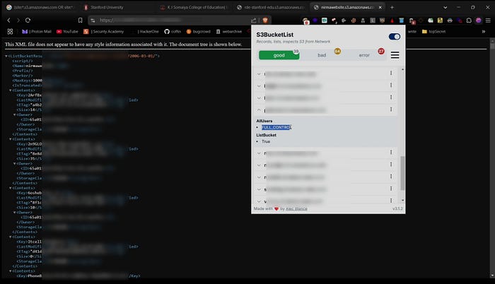Open the Proton Mail bookmark
This screenshot has height=284, width=495.
pyautogui.click(x=37, y=32)
